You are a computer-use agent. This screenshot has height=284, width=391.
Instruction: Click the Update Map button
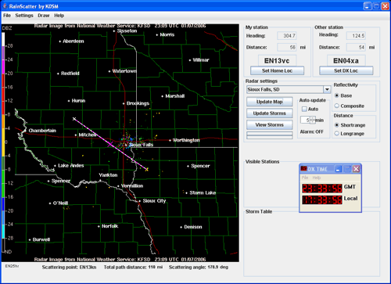tap(269, 102)
